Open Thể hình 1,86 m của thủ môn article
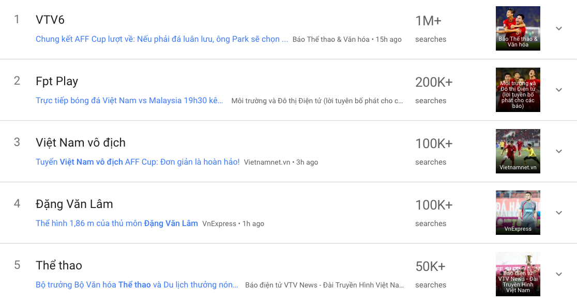 pos(117,223)
